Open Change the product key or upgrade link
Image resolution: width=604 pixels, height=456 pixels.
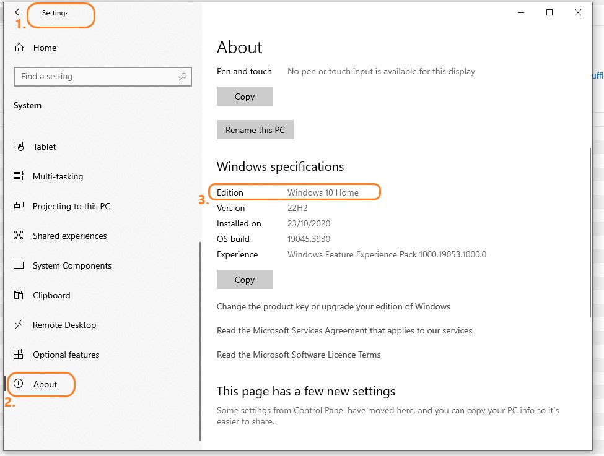(333, 306)
